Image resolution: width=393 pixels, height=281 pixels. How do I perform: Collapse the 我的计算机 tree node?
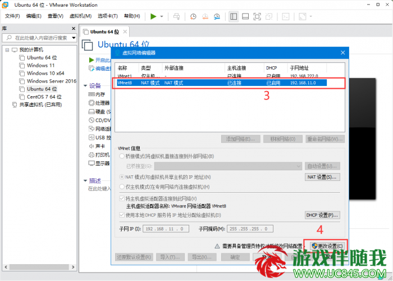[x=7, y=50]
